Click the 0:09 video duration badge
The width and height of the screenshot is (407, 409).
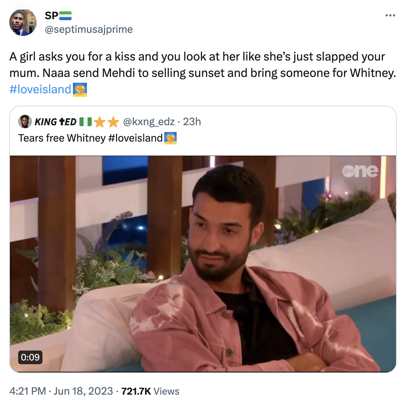(30, 358)
